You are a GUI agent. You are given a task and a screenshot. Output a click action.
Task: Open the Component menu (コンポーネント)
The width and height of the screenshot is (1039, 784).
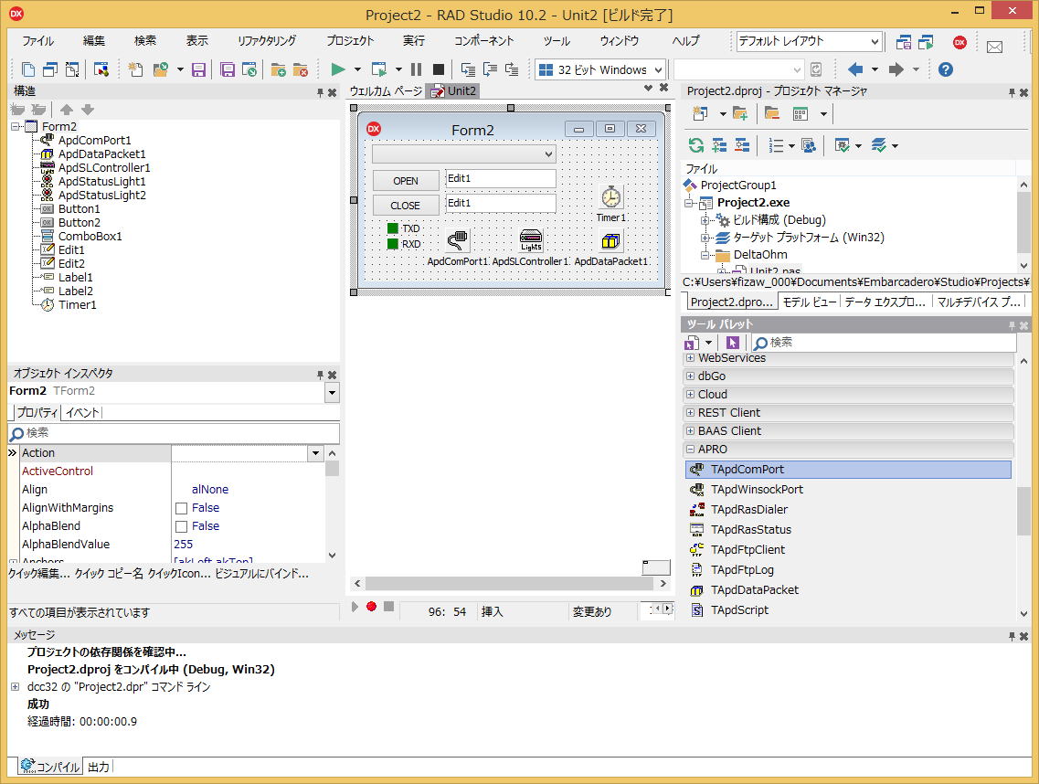[x=483, y=40]
